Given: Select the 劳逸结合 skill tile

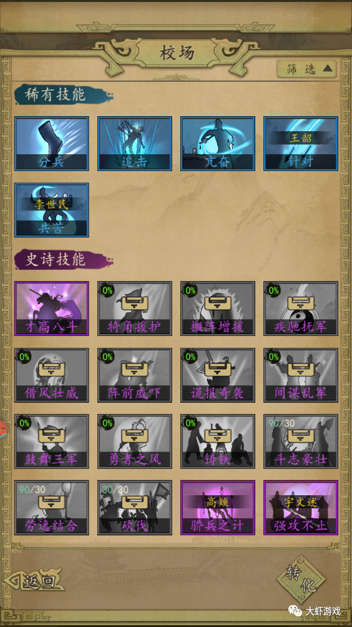Looking at the screenshot, I should (52, 508).
